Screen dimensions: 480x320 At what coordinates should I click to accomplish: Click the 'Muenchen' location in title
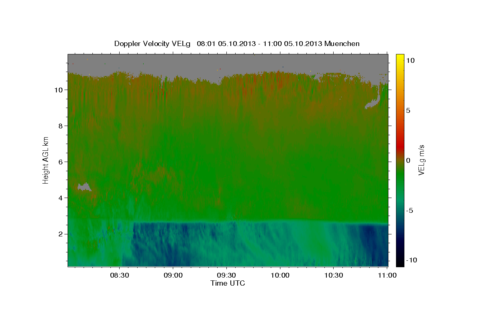[x=342, y=44]
